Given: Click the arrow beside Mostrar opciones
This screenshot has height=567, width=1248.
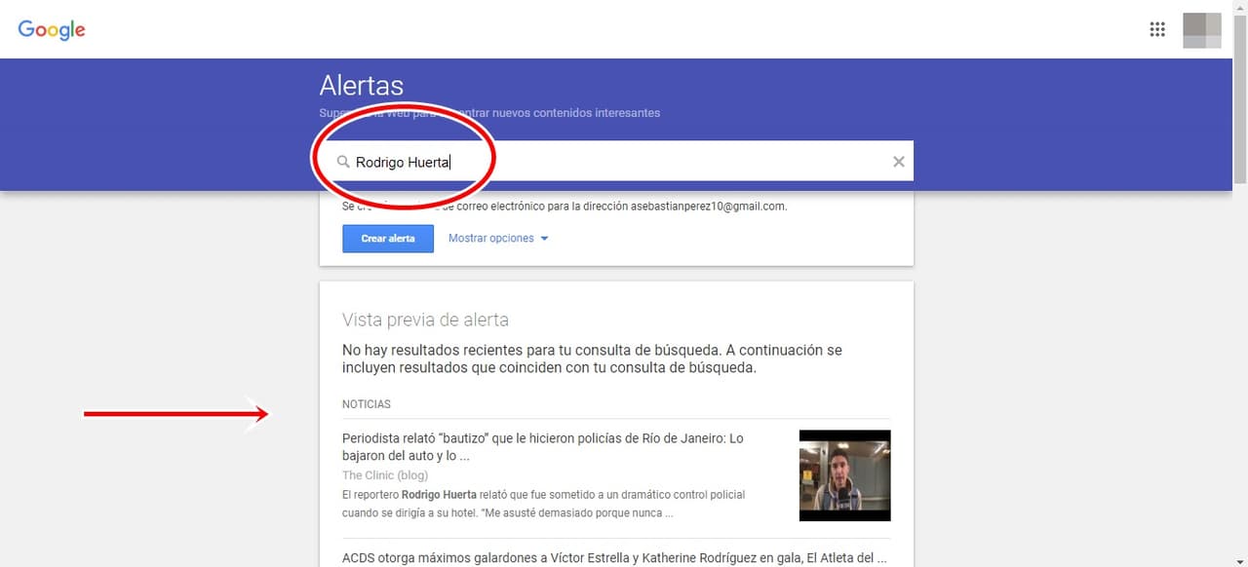Looking at the screenshot, I should pos(544,239).
